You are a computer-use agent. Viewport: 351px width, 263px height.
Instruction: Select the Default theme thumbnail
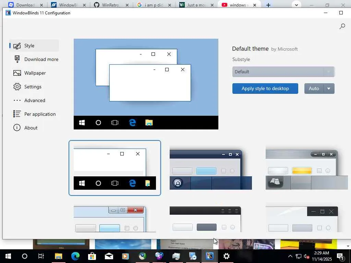pos(115,168)
